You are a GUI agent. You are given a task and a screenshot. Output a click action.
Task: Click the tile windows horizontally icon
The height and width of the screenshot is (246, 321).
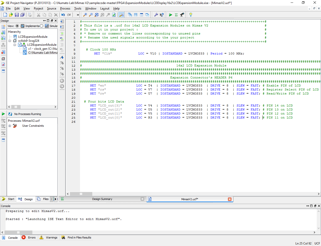coord(136,15)
